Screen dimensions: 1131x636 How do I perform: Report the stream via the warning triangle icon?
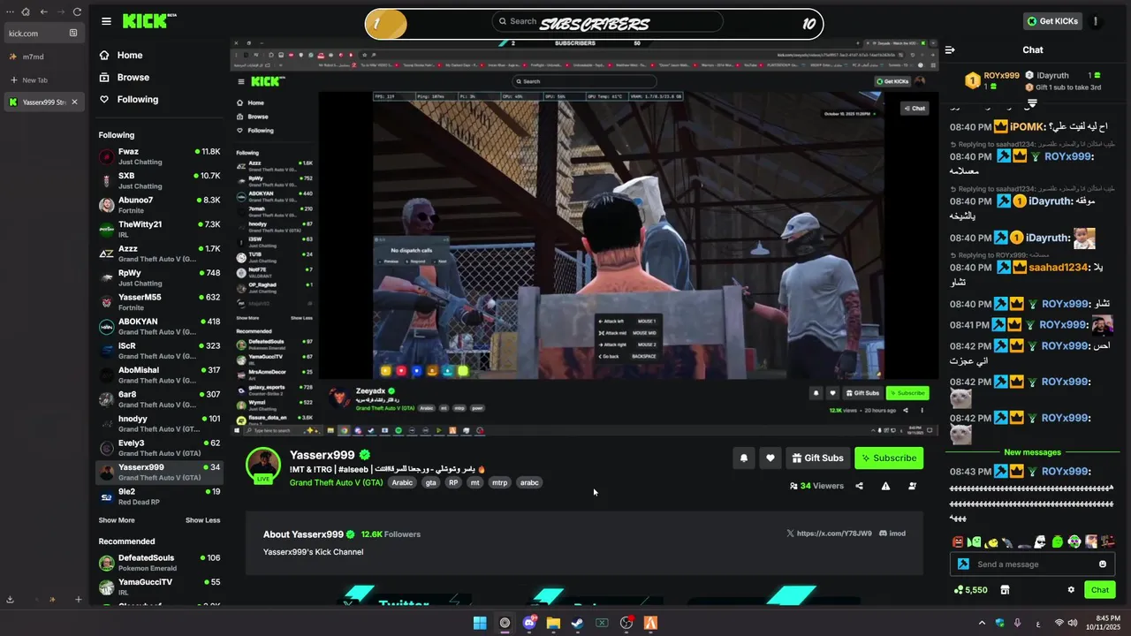(x=885, y=486)
